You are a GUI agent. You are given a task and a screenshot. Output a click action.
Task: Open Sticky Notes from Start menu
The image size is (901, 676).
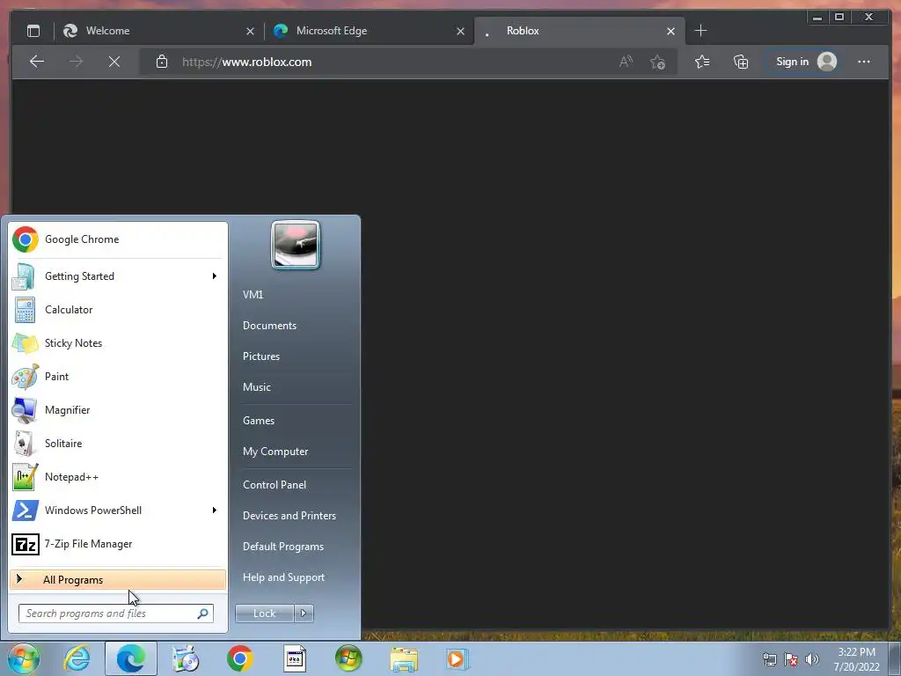coord(117,343)
